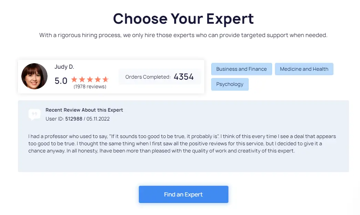The image size is (360, 215).
Task: Open Judy D.'s profile photo
Action: [x=34, y=76]
